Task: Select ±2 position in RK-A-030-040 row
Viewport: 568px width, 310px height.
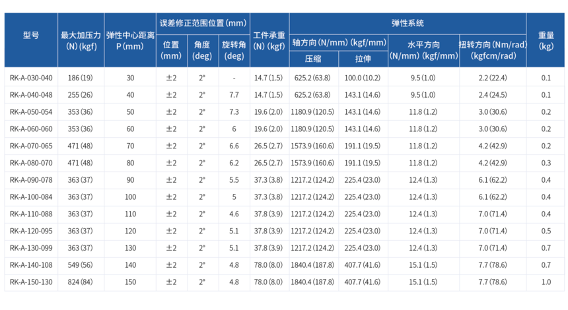Action: tap(171, 78)
